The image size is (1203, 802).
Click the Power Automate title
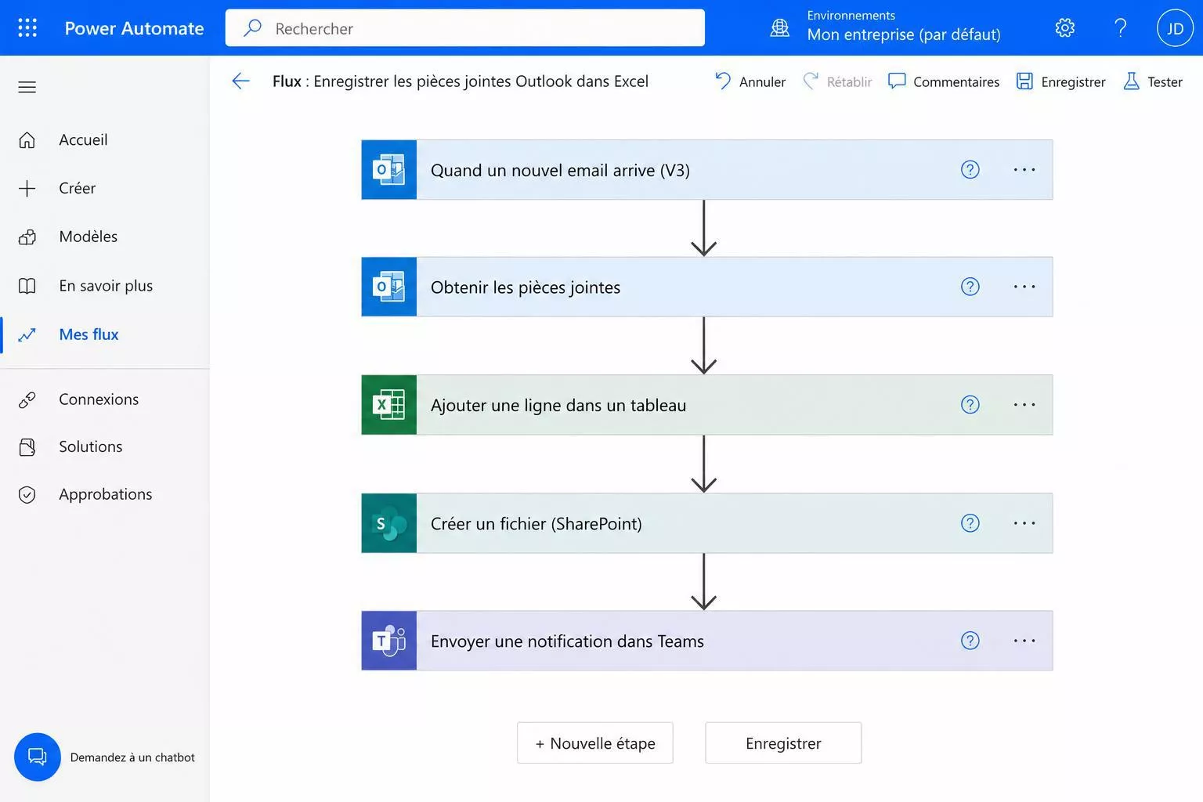click(134, 28)
